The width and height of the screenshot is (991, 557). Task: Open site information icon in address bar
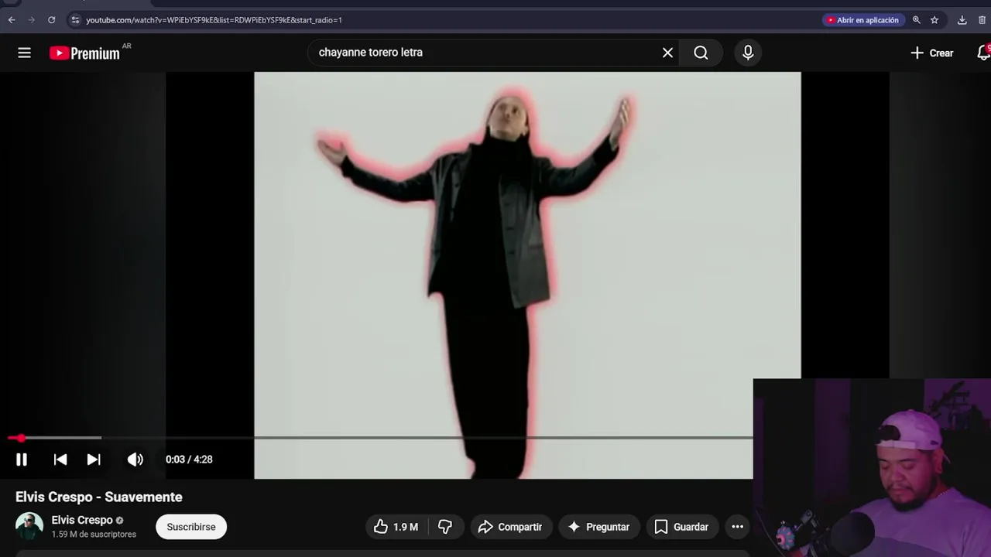75,20
